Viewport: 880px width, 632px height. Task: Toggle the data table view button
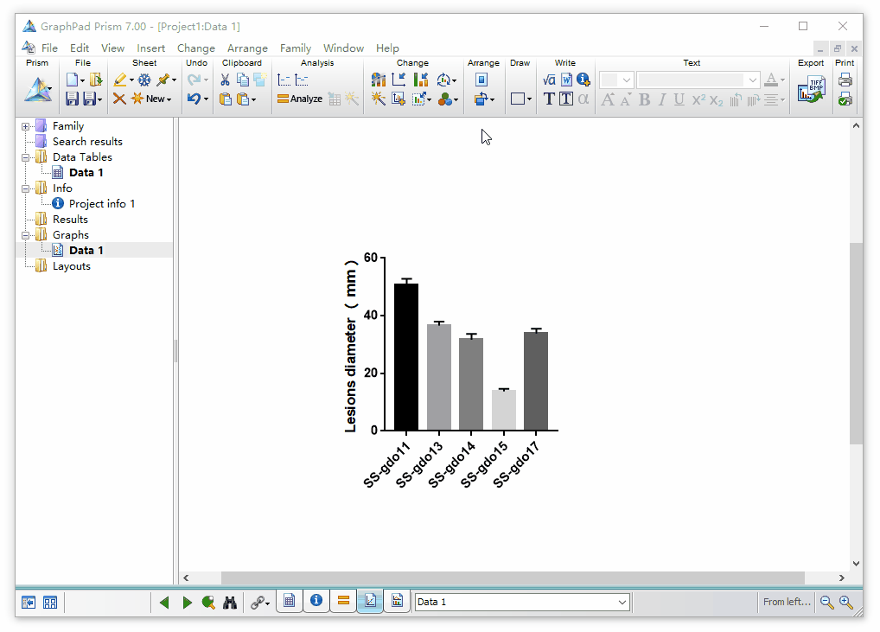tap(289, 601)
